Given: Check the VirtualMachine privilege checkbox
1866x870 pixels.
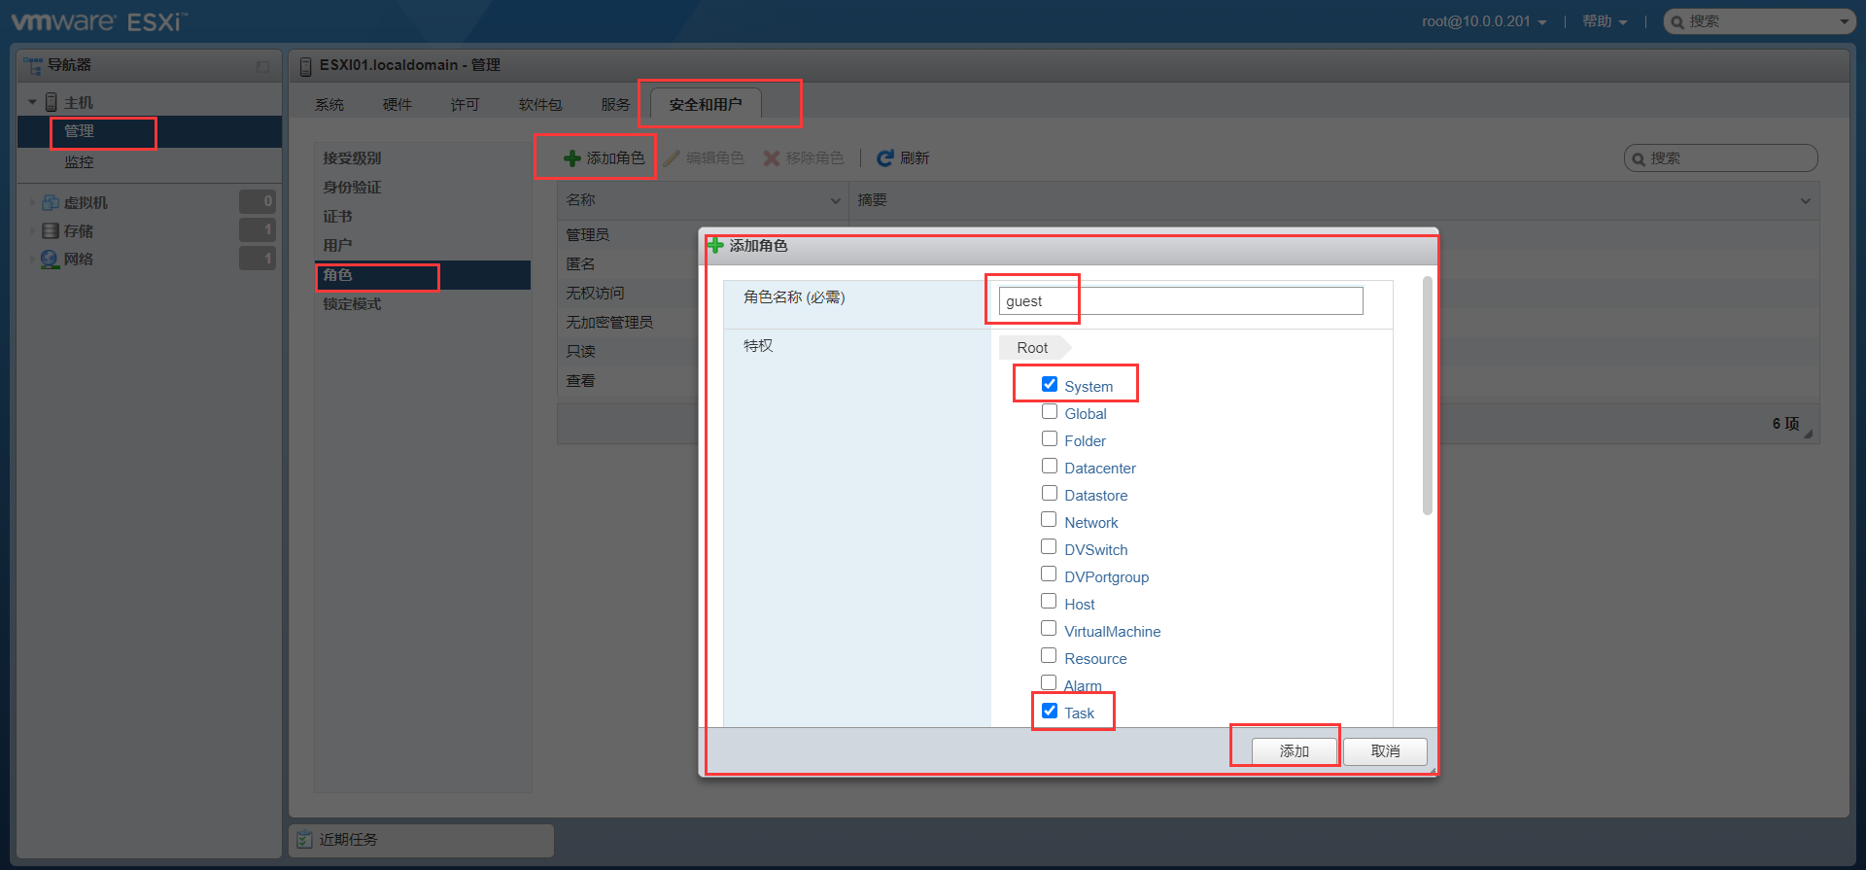Looking at the screenshot, I should pyautogui.click(x=1049, y=628).
